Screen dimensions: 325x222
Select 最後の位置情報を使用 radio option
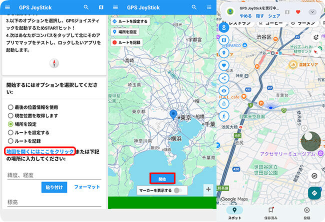click(x=32, y=107)
